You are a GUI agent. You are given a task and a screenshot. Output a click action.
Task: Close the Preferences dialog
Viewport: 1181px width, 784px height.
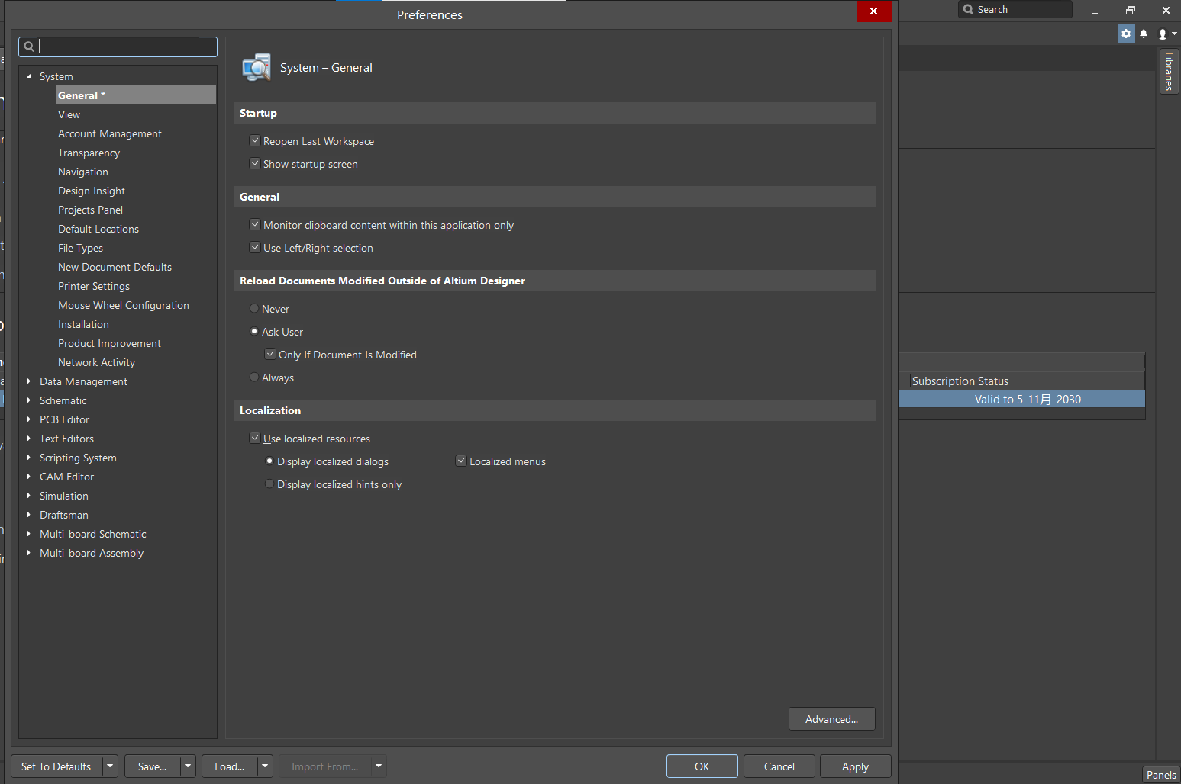point(873,11)
